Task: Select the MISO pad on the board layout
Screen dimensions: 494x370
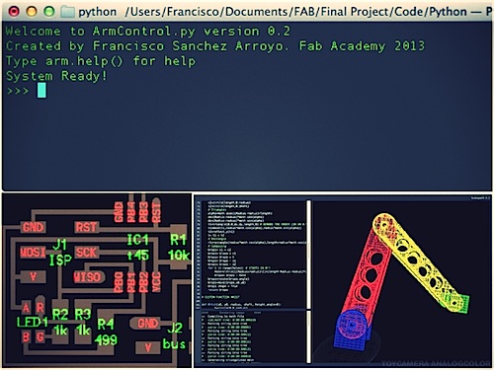Action: tap(88, 277)
